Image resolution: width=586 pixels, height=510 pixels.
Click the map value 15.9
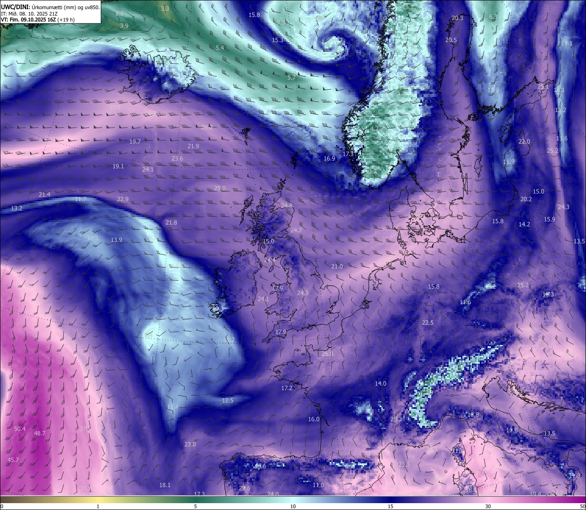tap(549, 220)
